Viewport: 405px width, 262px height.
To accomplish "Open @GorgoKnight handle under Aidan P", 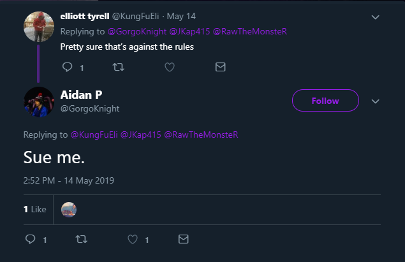I will click(89, 108).
